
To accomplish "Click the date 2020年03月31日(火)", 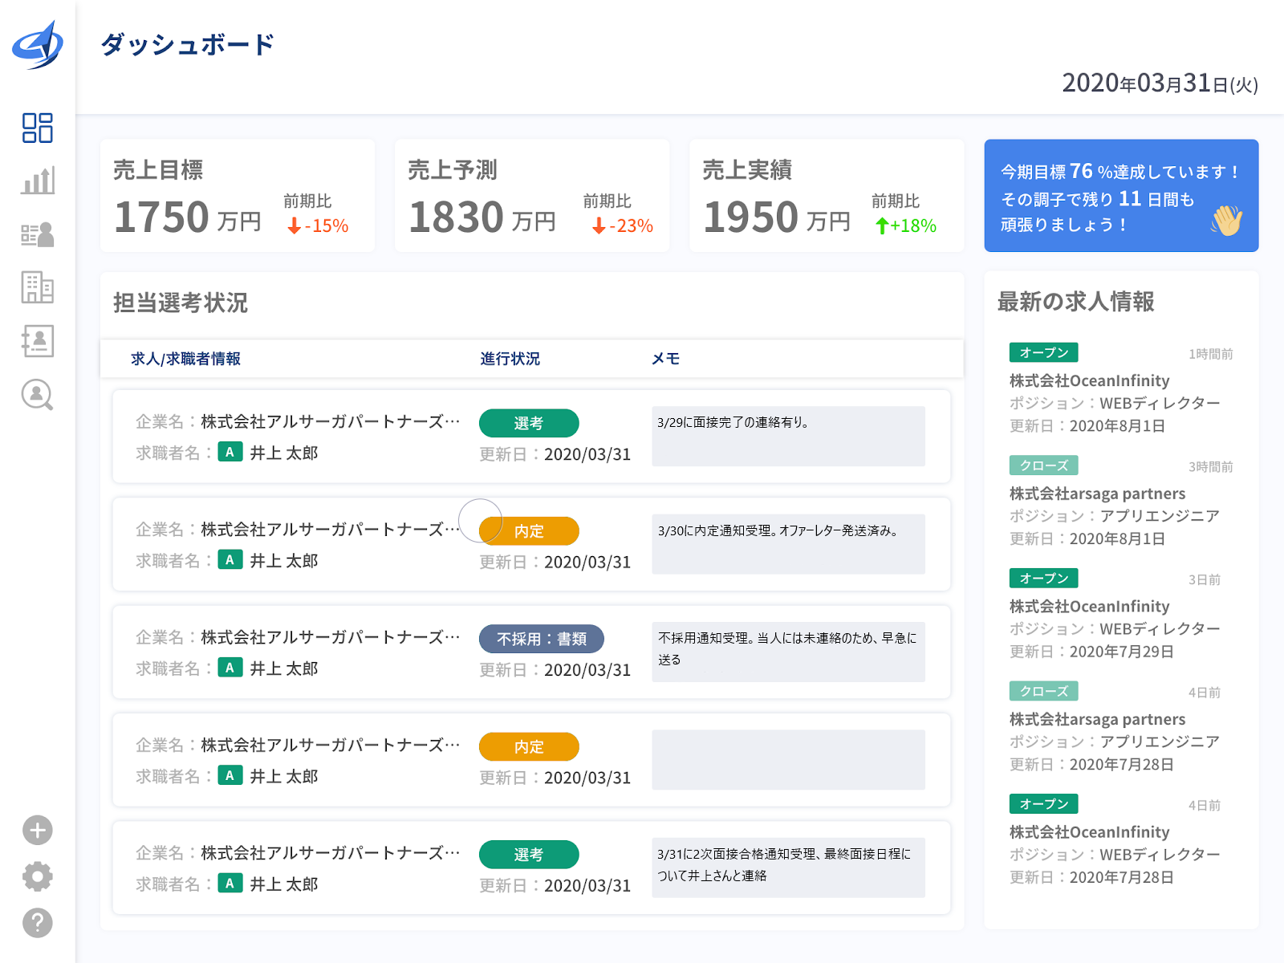I will click(1160, 83).
